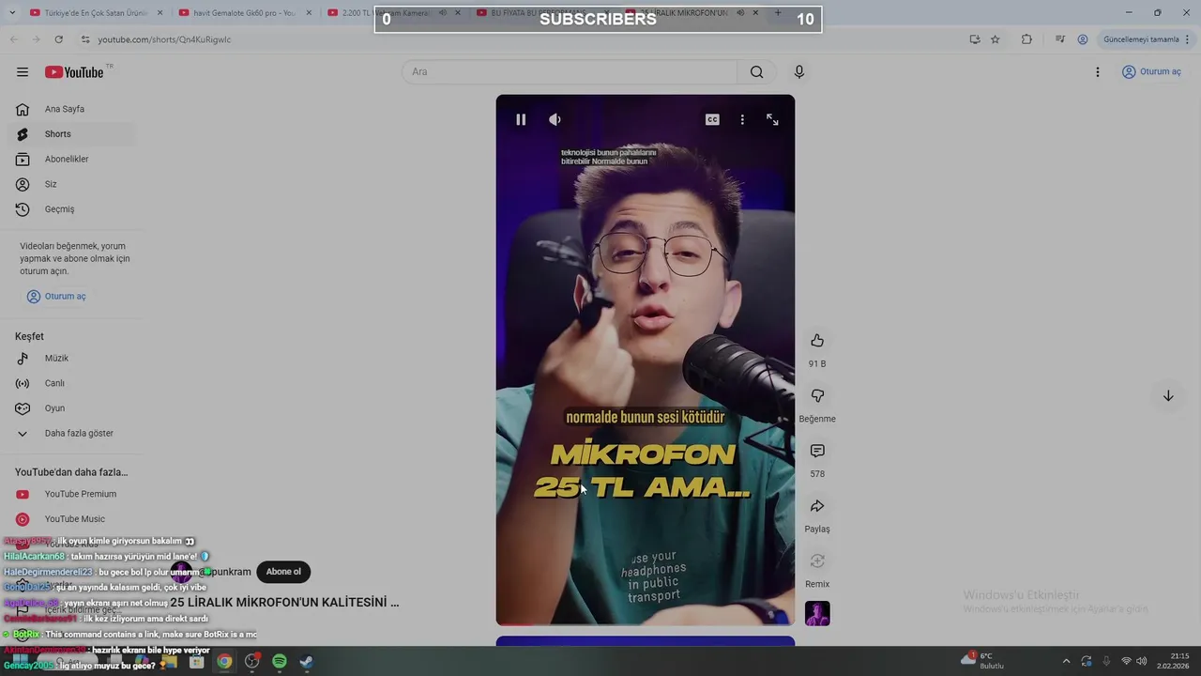Viewport: 1201px width, 676px height.
Task: Open Chrome media controls icon
Action: [1060, 39]
